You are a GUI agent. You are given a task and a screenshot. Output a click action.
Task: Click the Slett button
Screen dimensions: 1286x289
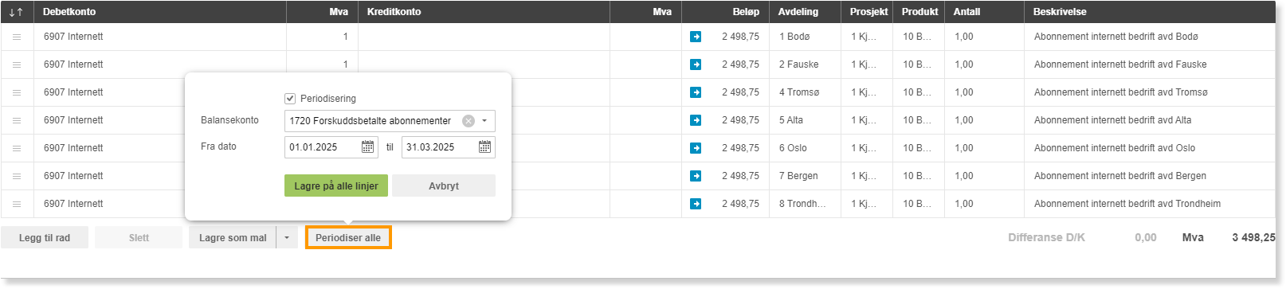tap(139, 238)
